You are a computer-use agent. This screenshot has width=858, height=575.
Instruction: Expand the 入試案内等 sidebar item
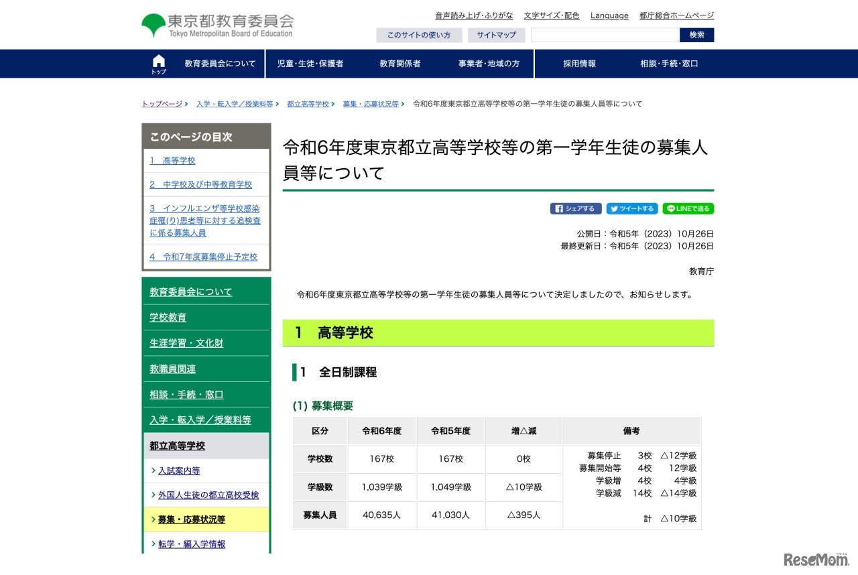[x=178, y=470]
